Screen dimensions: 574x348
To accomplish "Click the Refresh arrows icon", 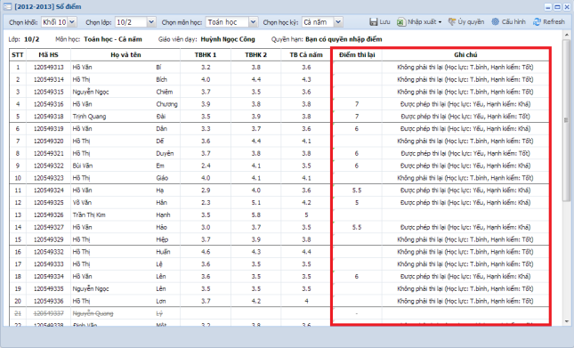I will (x=537, y=22).
